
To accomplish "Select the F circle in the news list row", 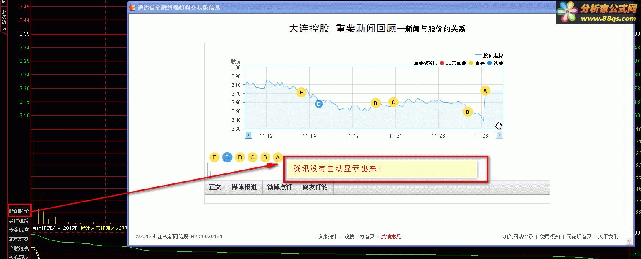I will click(x=215, y=157).
